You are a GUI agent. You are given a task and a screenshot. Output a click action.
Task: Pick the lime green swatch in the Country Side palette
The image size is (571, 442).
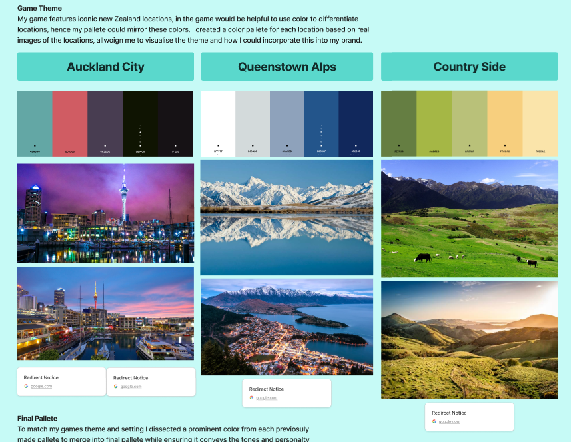pyautogui.click(x=434, y=123)
